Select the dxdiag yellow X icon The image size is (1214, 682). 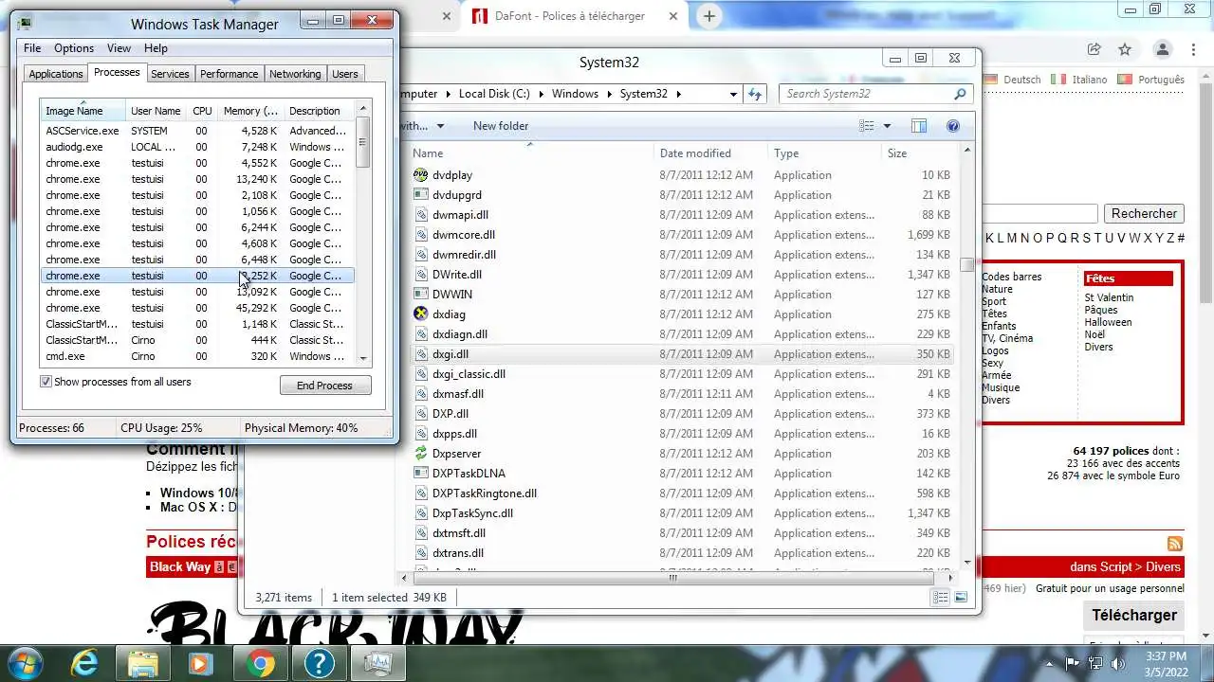pyautogui.click(x=421, y=314)
